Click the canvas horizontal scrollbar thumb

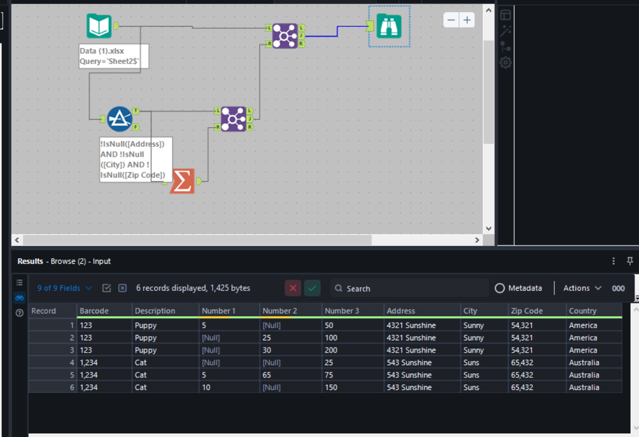(x=197, y=240)
